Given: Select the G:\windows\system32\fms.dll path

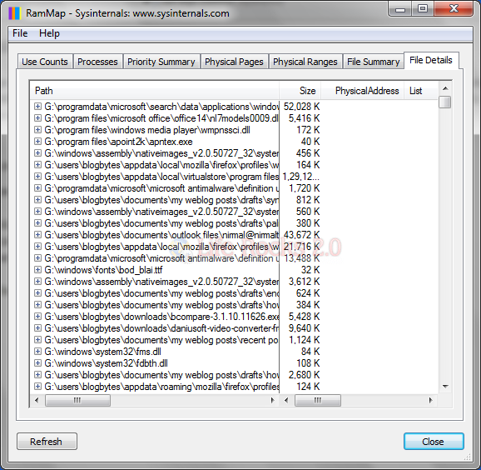Looking at the screenshot, I should click(x=102, y=352).
